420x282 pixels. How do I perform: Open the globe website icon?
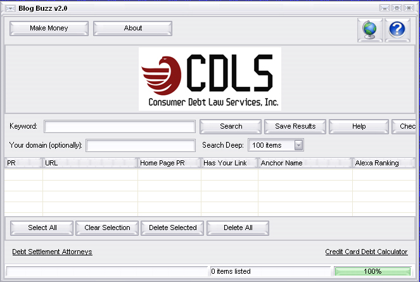pos(370,30)
